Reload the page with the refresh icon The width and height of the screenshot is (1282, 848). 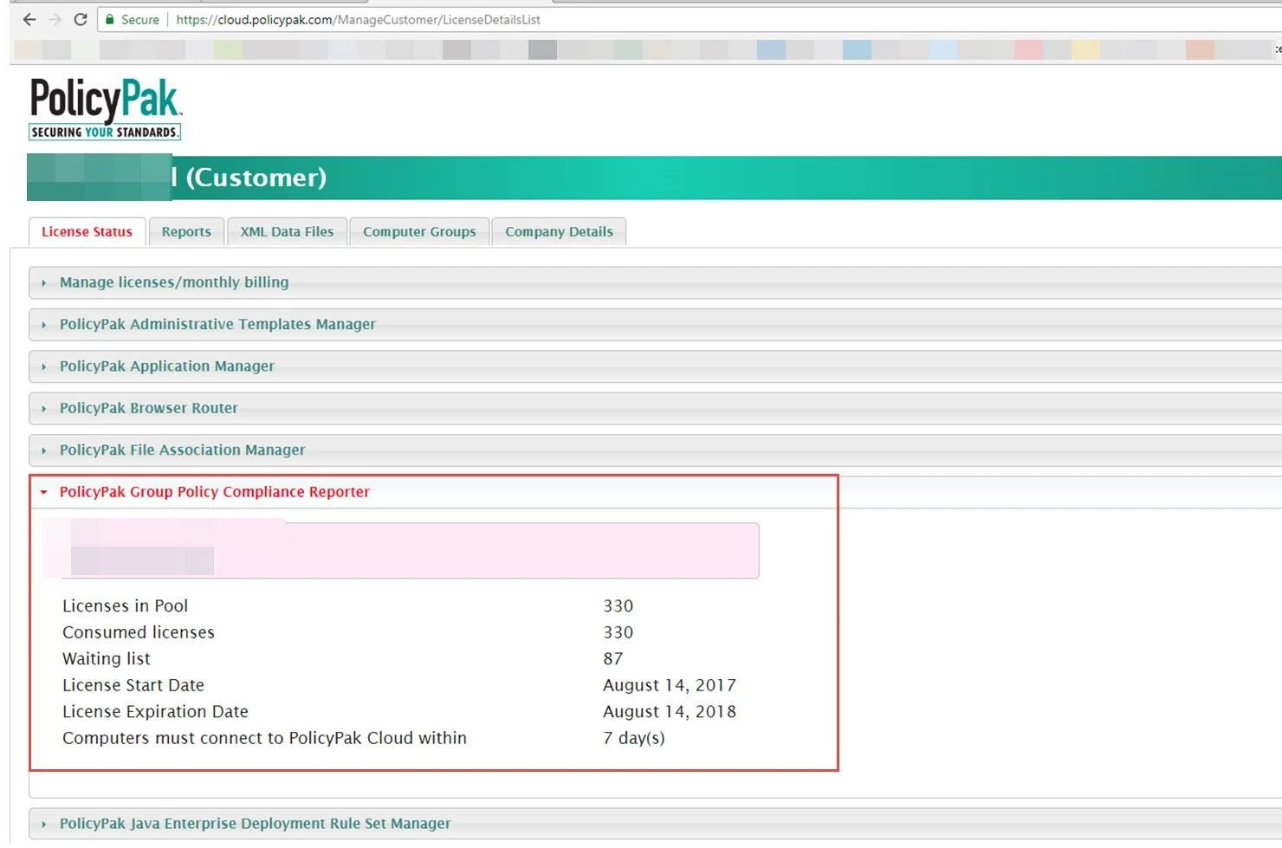point(81,19)
